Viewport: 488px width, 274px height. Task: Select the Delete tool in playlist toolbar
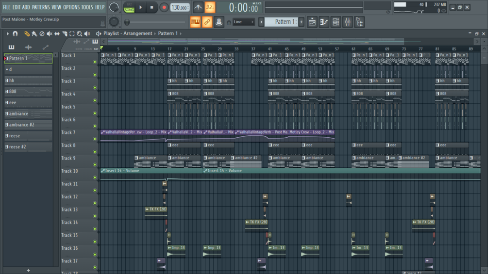pos(42,33)
